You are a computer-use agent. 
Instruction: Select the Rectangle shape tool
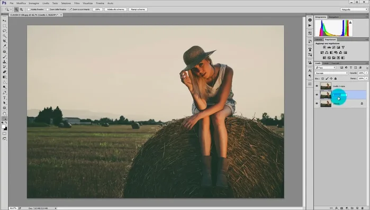(x=4, y=108)
